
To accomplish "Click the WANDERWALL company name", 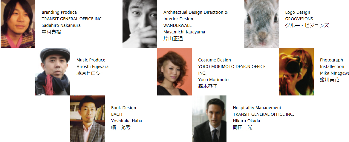I will 177,26.
